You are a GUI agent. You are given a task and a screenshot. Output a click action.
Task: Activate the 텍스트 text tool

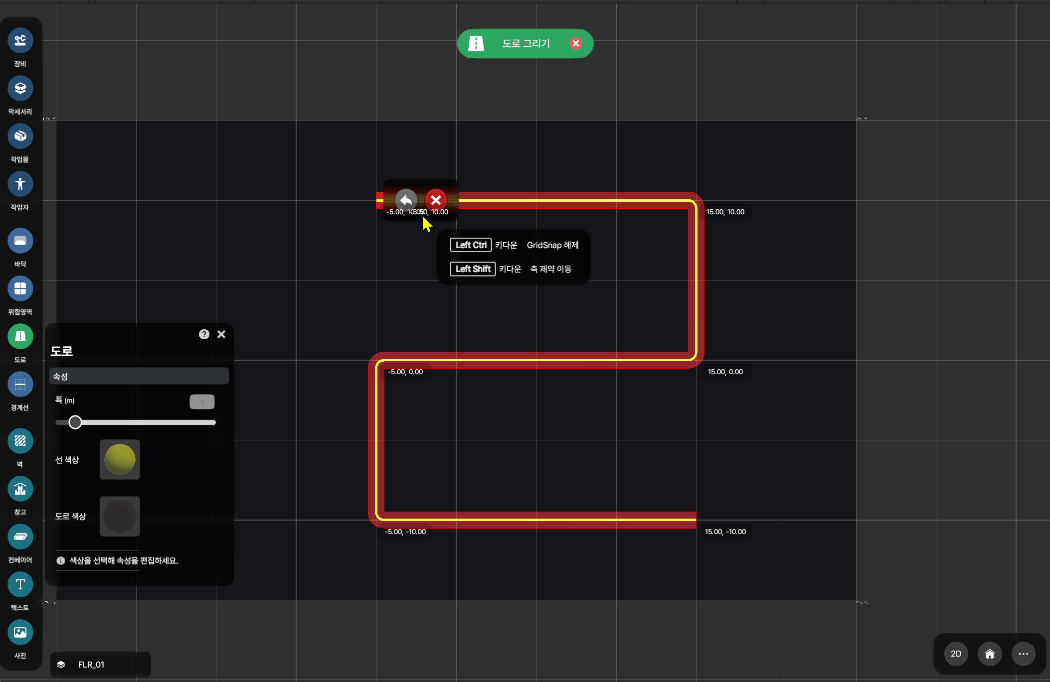coord(20,585)
